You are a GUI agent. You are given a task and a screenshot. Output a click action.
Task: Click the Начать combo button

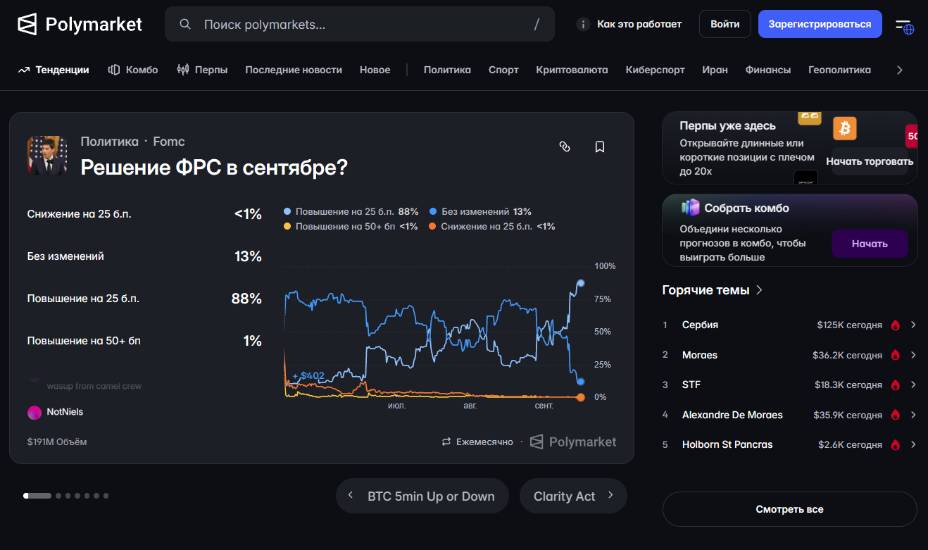(870, 244)
